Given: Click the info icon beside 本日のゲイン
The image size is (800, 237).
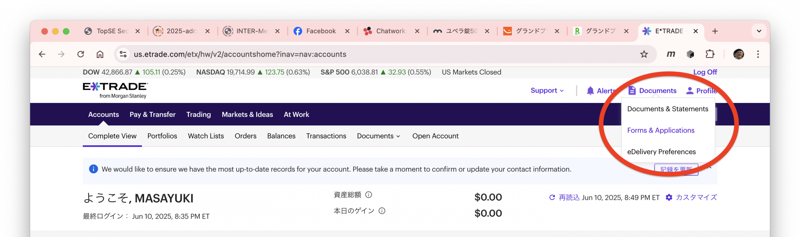Looking at the screenshot, I should 382,211.
